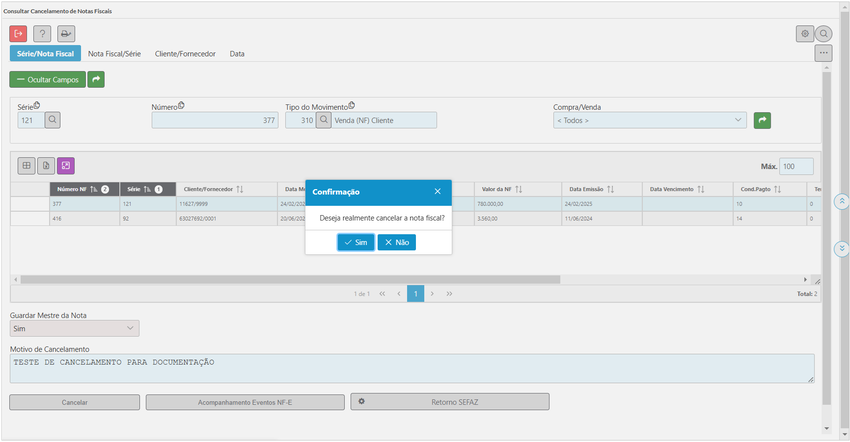Select the Nota Fiscal/Série tab
The width and height of the screenshot is (850, 442).
pyautogui.click(x=114, y=54)
